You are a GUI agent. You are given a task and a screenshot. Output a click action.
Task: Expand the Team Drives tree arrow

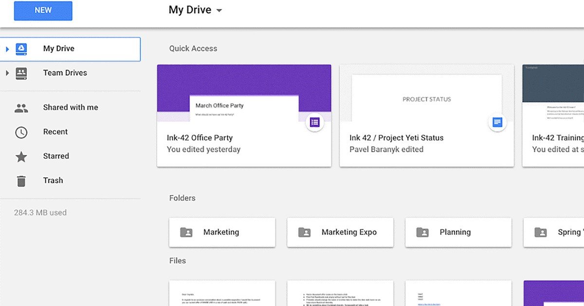pyautogui.click(x=7, y=73)
